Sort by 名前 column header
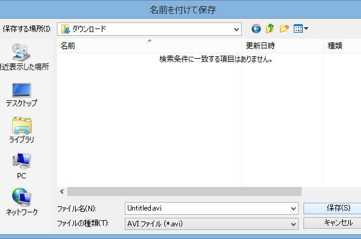This screenshot has height=239, width=361. (150, 46)
